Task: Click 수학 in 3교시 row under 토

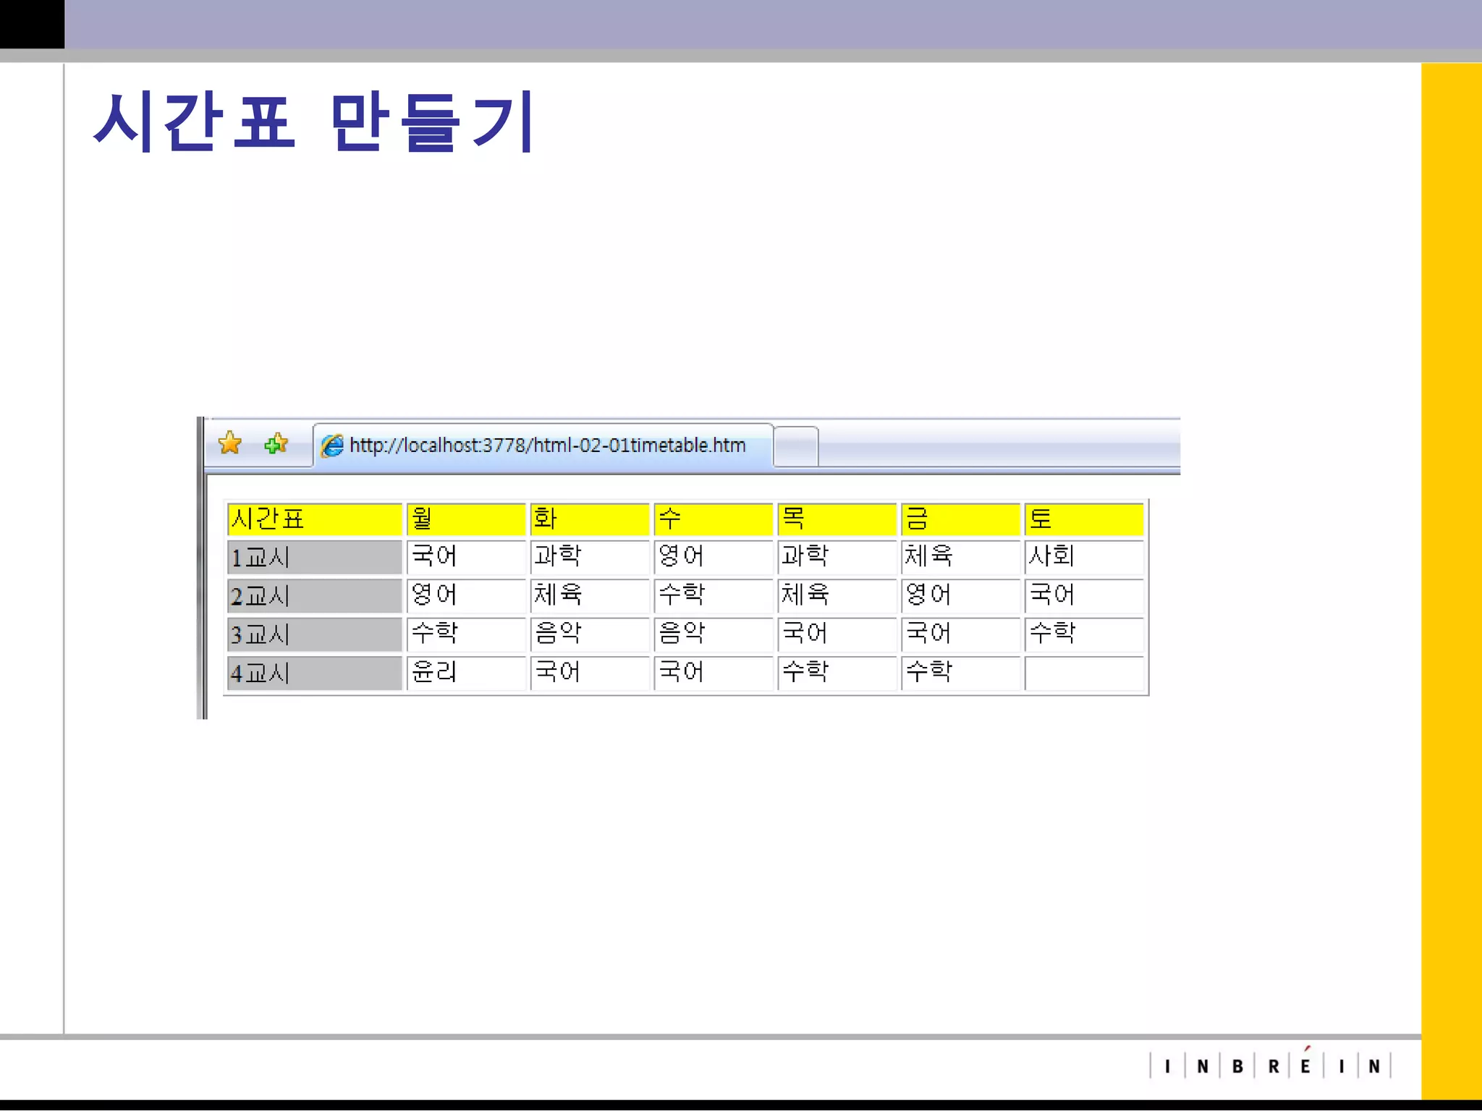Action: [x=1084, y=634]
